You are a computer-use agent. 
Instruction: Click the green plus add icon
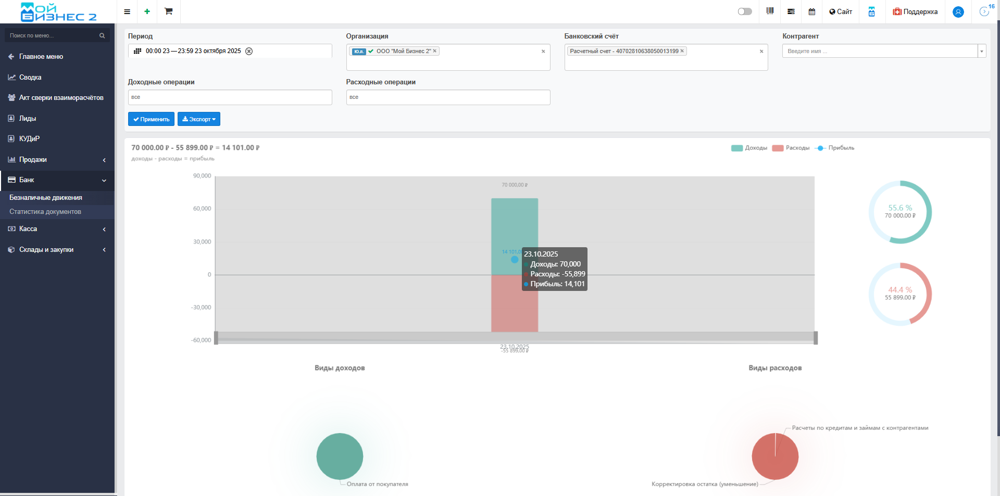coord(147,11)
